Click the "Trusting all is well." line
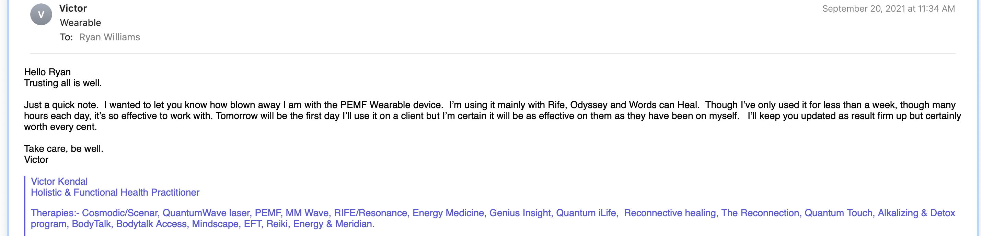 point(63,83)
